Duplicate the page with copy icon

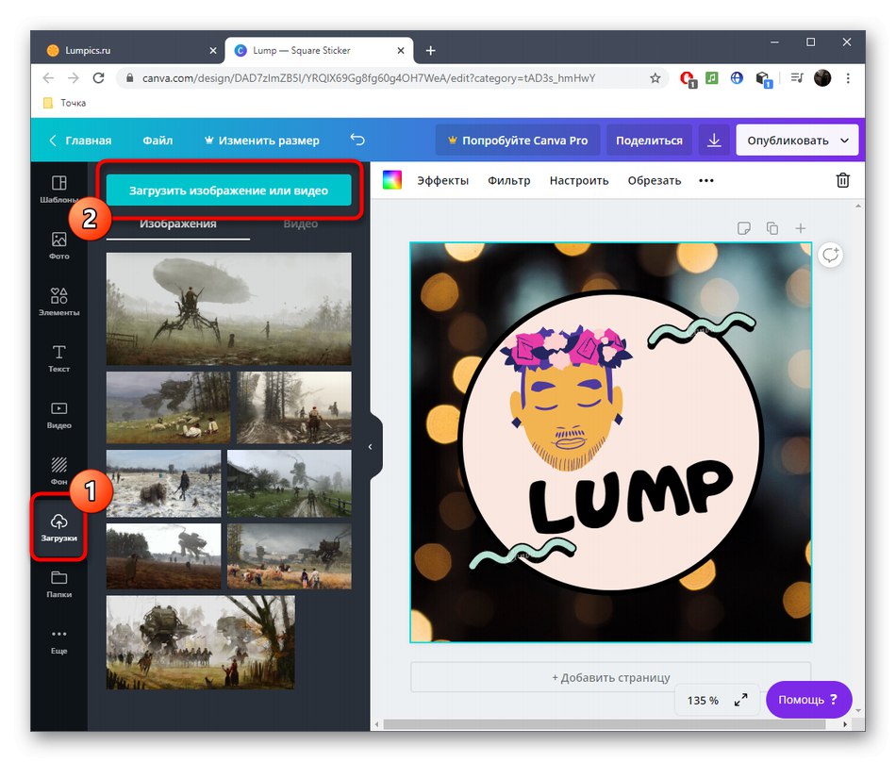[x=772, y=228]
